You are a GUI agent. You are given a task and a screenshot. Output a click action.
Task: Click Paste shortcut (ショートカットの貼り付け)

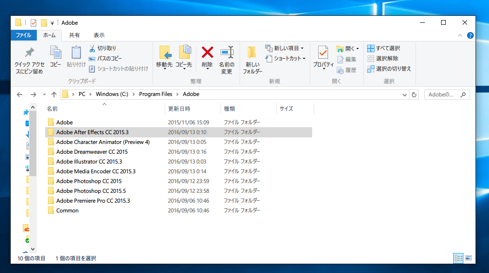click(x=119, y=69)
